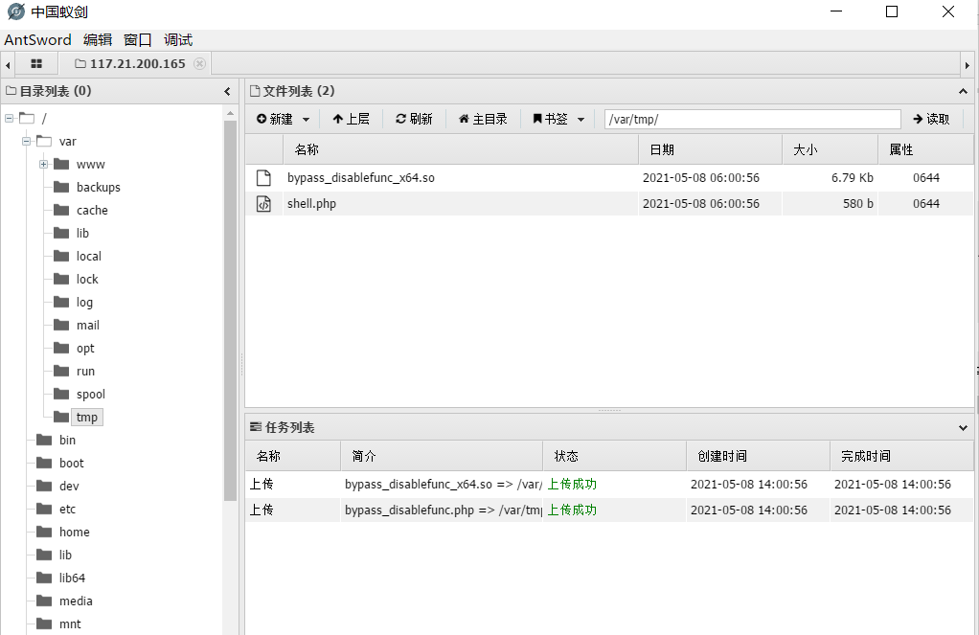Screen dimensions: 979x635
Task: Switch to the home grid tab
Action: pyautogui.click(x=36, y=63)
